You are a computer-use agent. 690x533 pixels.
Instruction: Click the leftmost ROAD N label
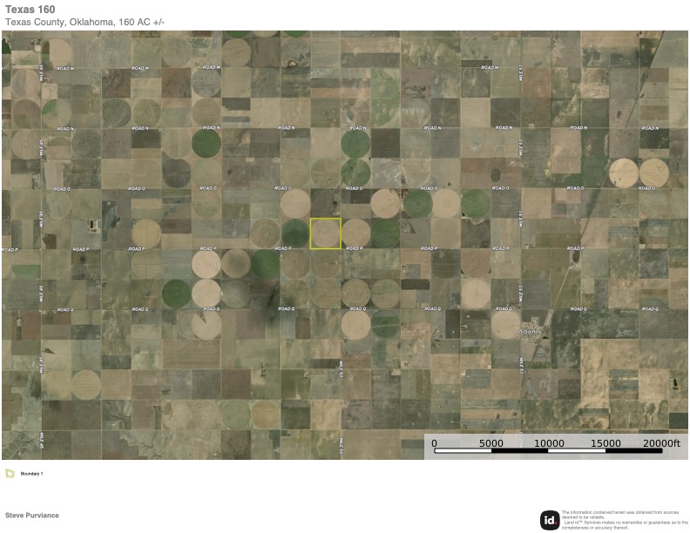coord(65,128)
